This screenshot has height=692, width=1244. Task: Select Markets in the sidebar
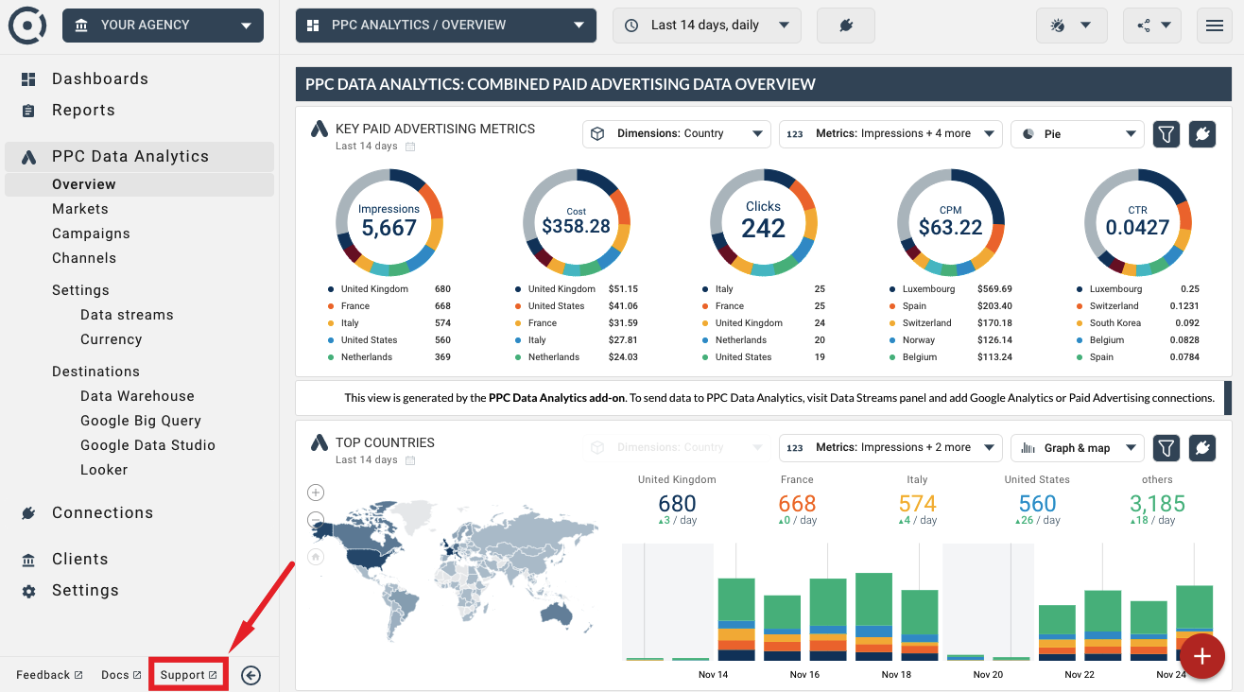80,209
